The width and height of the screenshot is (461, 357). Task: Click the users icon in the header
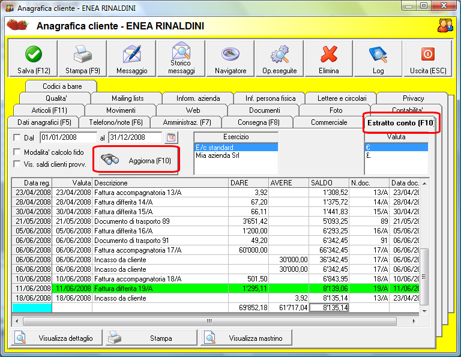pyautogui.click(x=445, y=26)
